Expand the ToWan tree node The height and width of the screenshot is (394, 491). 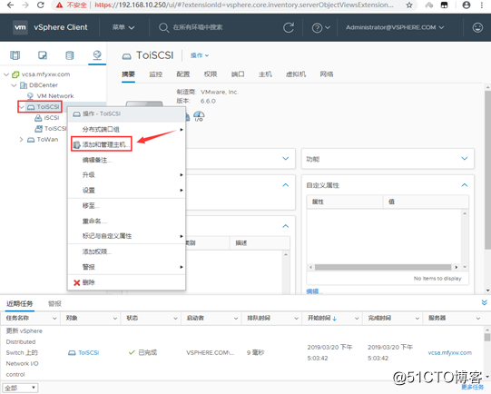pos(21,140)
